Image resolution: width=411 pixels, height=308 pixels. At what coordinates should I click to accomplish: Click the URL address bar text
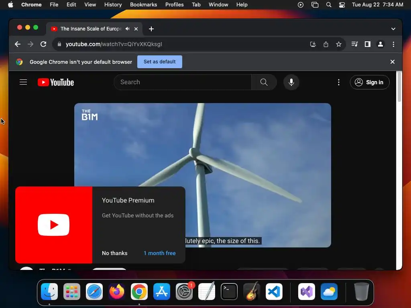[x=114, y=44]
